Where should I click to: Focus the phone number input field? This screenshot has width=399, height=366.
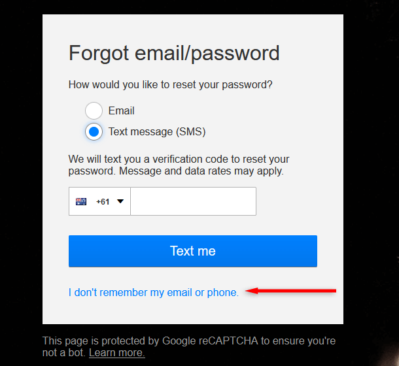tap(193, 201)
